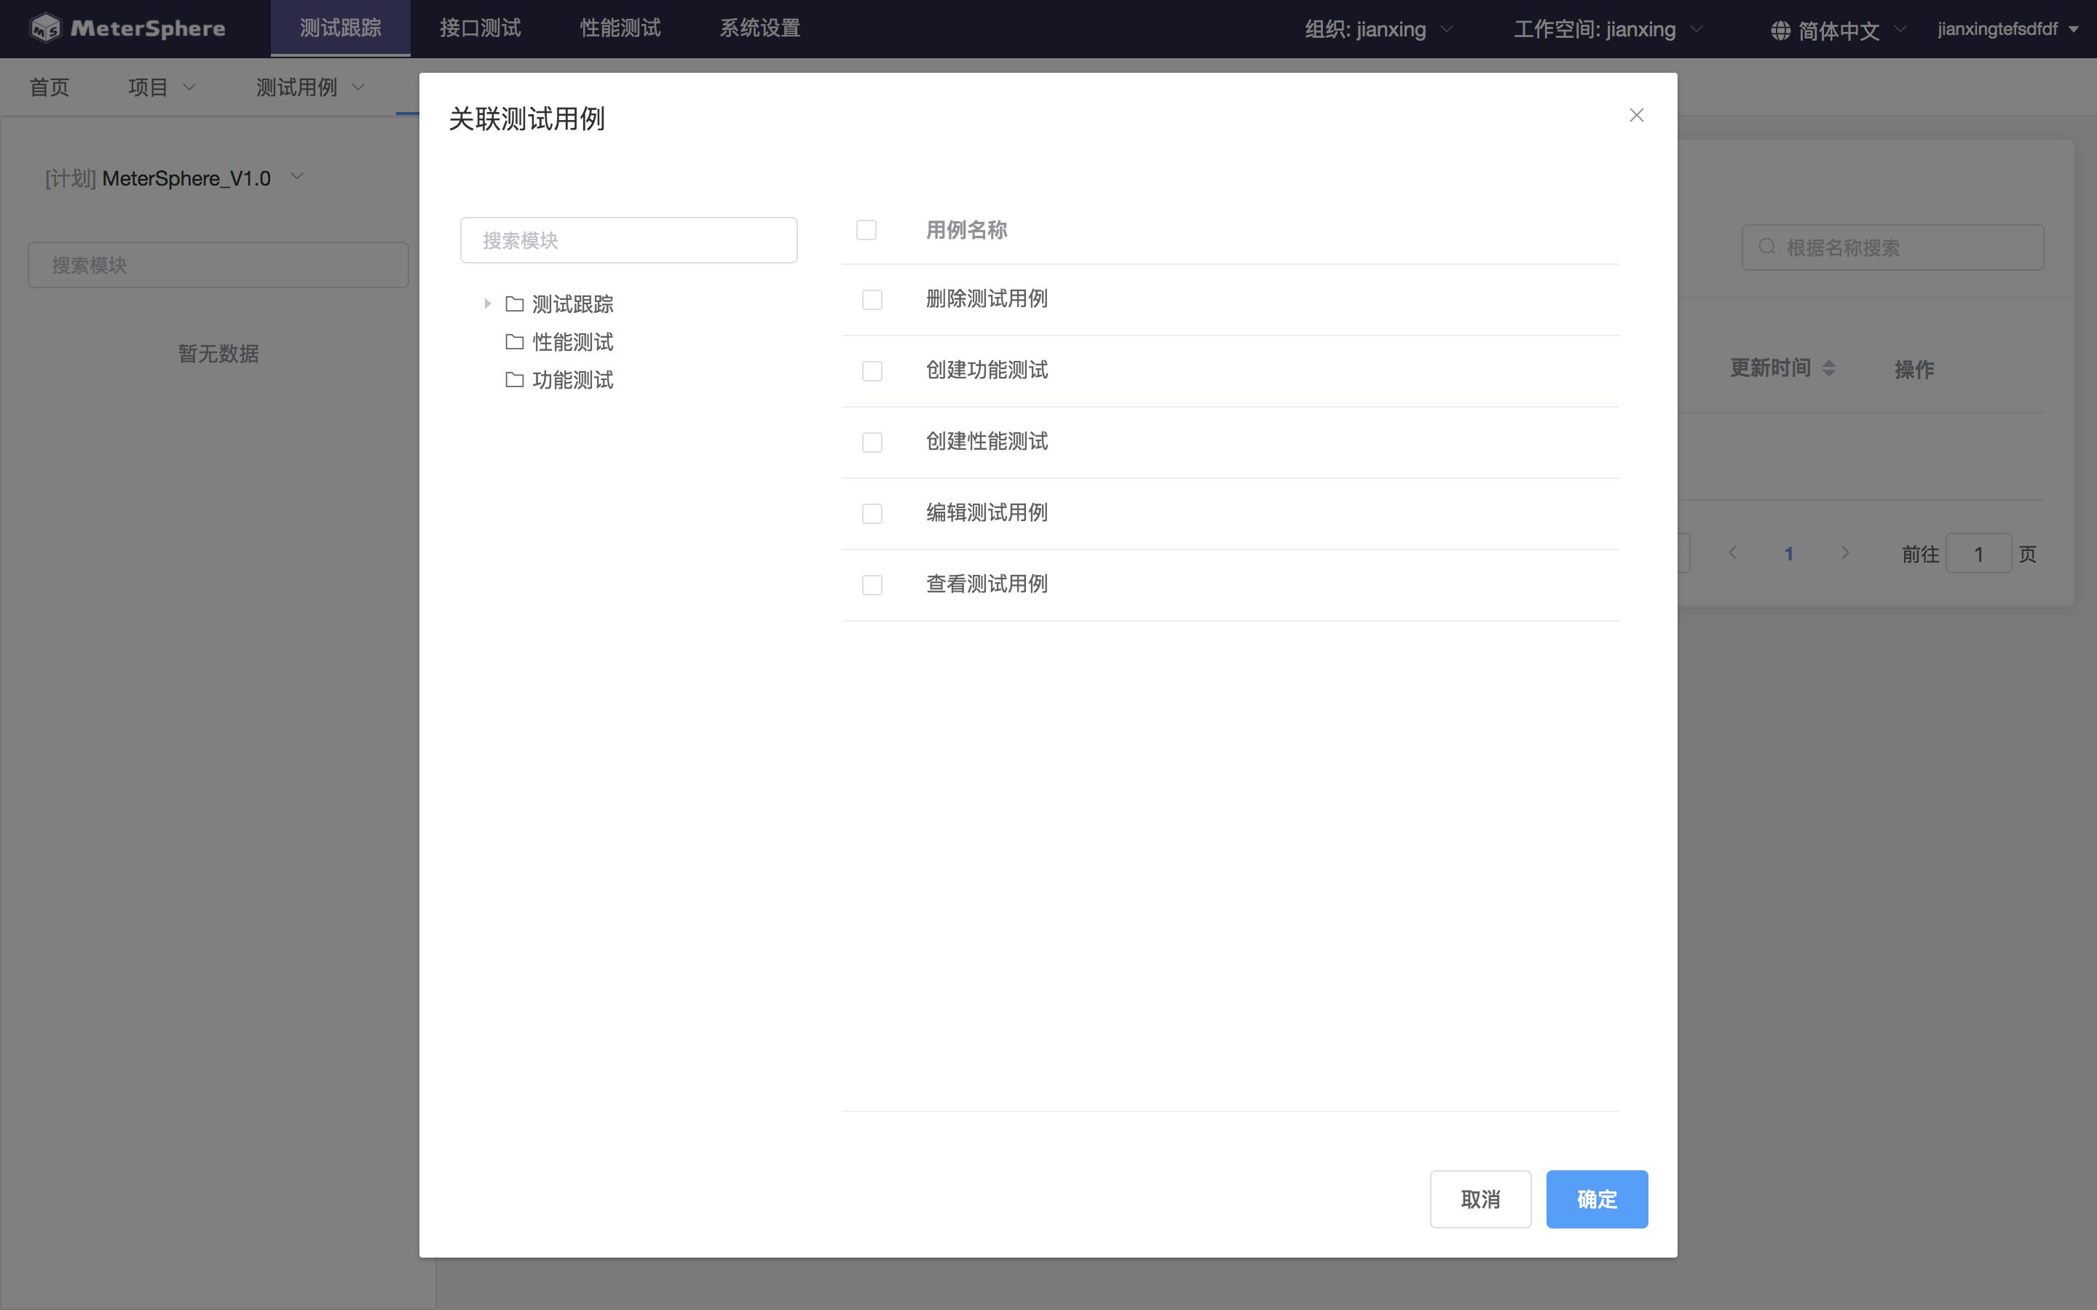Click the 查看测试用例 row text

pos(986,584)
